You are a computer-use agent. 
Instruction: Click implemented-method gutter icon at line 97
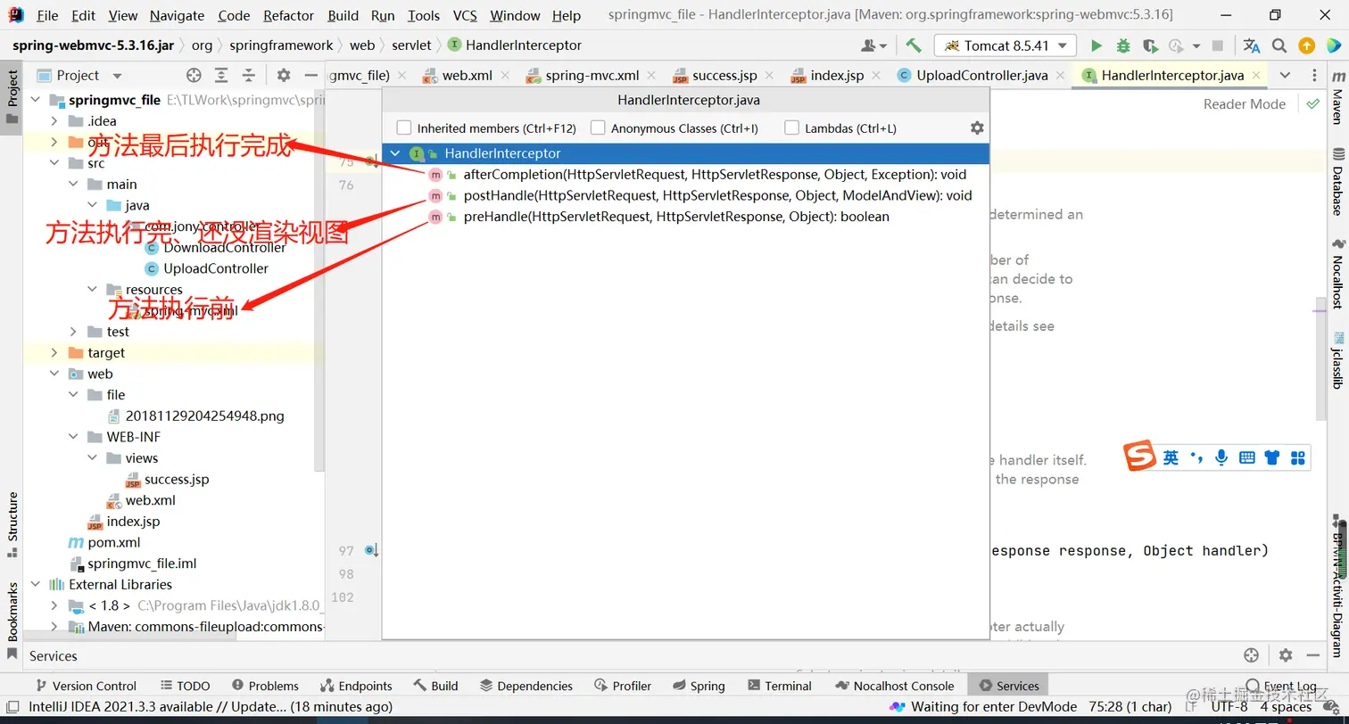(371, 551)
